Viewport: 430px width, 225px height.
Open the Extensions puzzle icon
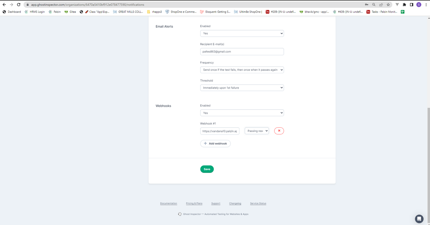tap(404, 5)
